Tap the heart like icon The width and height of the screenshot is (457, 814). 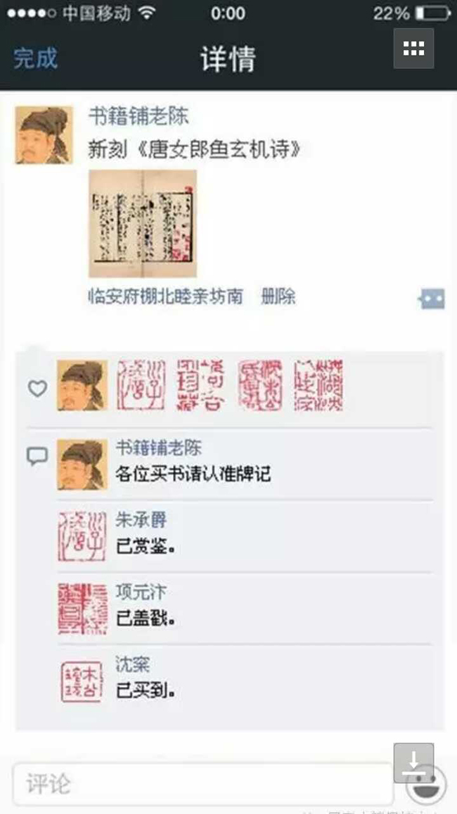pyautogui.click(x=37, y=388)
